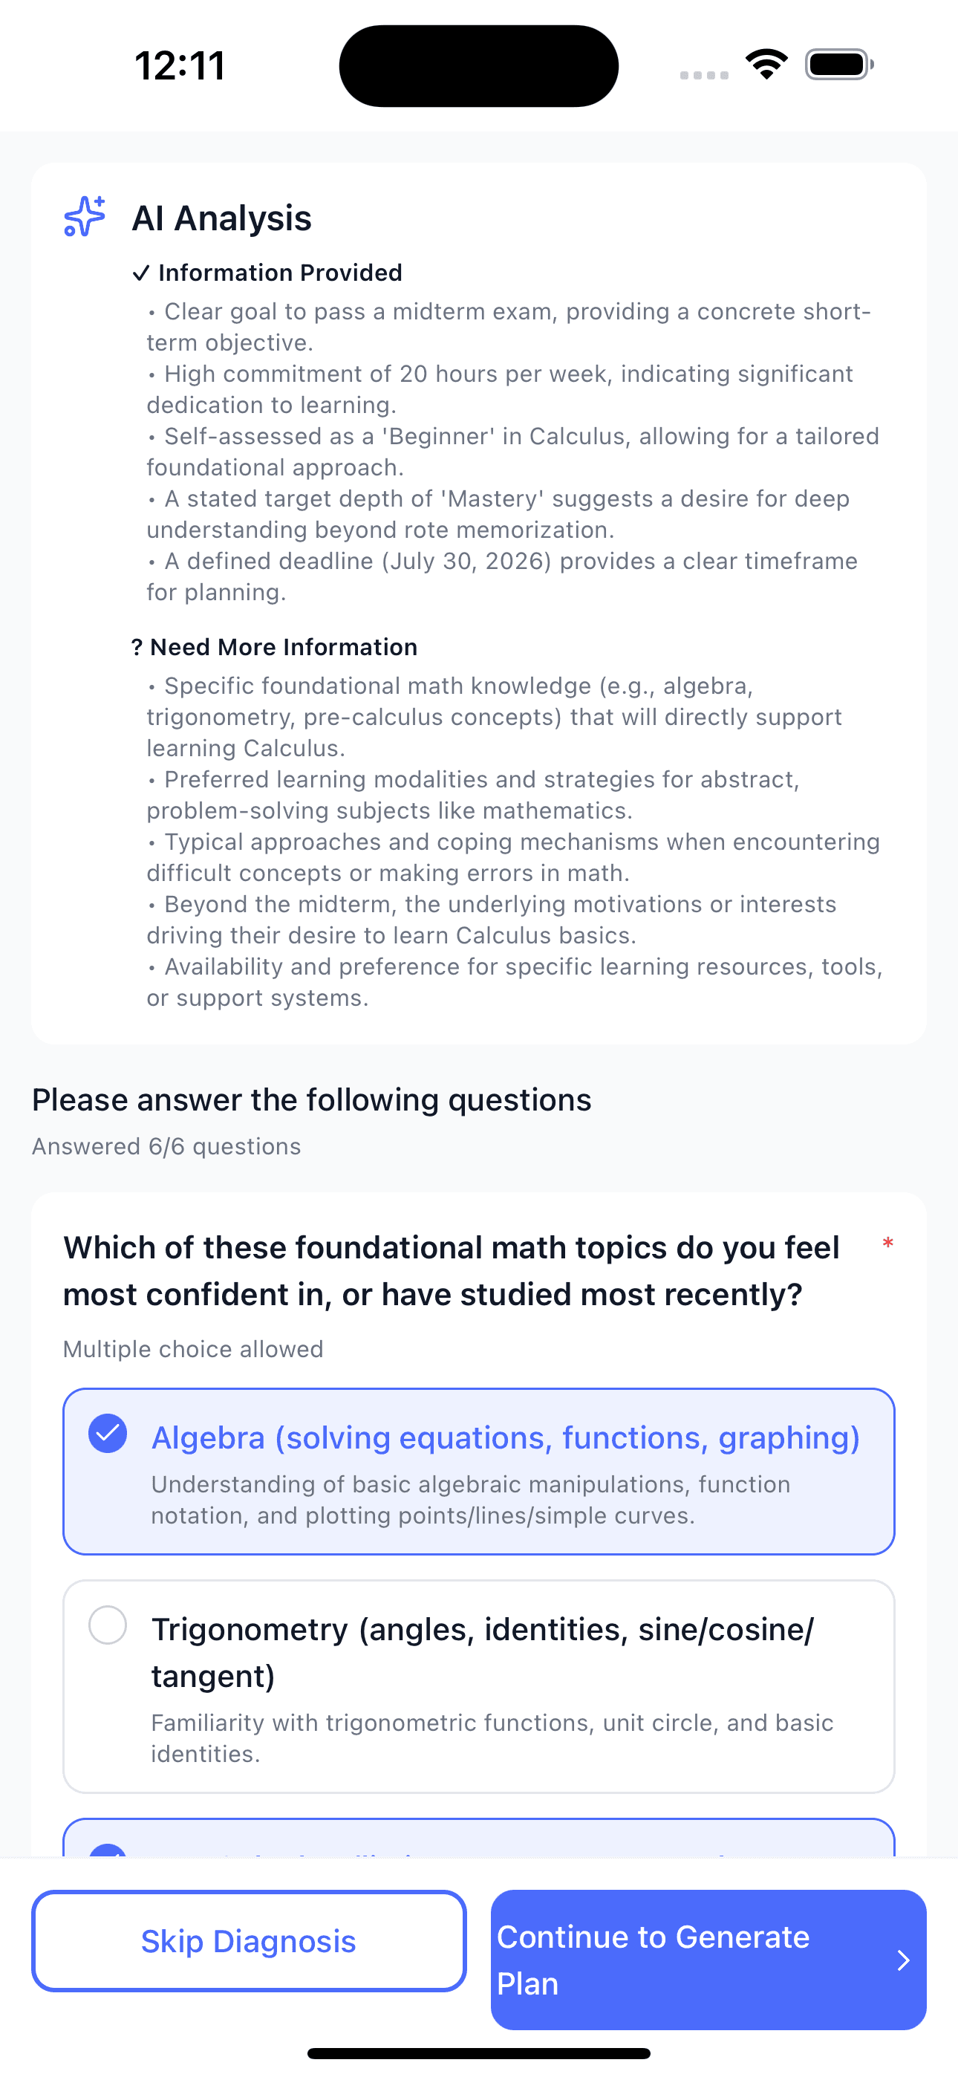The height and width of the screenshot is (2077, 958).
Task: Select the Trigonometry answer card
Action: coord(479,1686)
